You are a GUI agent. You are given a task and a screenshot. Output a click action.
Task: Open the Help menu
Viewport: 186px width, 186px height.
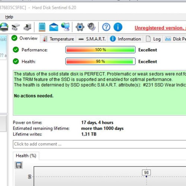[9, 17]
